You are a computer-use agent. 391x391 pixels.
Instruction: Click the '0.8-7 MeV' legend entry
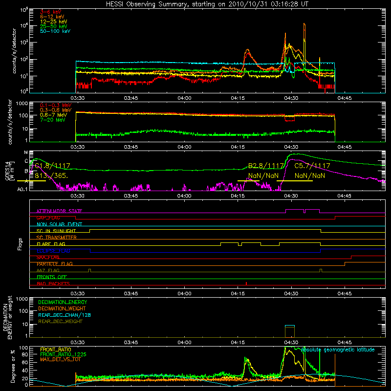click(x=54, y=115)
